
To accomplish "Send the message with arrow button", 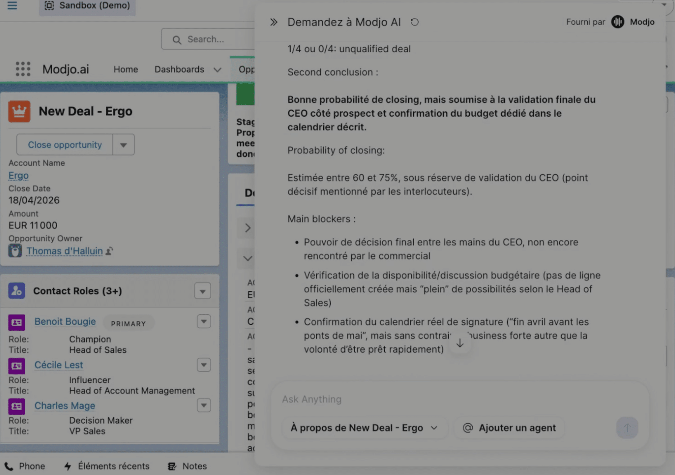I will (627, 428).
